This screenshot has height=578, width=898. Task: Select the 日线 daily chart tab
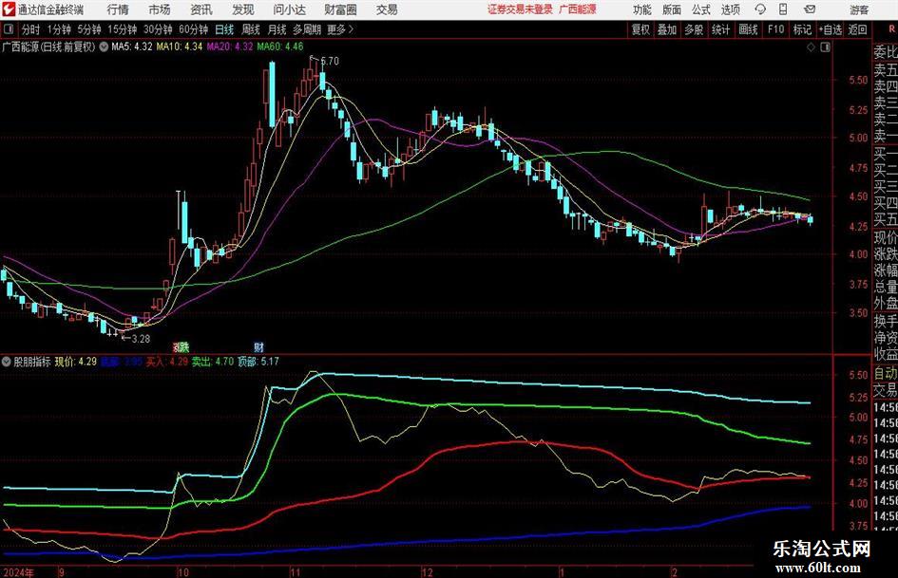(x=224, y=29)
